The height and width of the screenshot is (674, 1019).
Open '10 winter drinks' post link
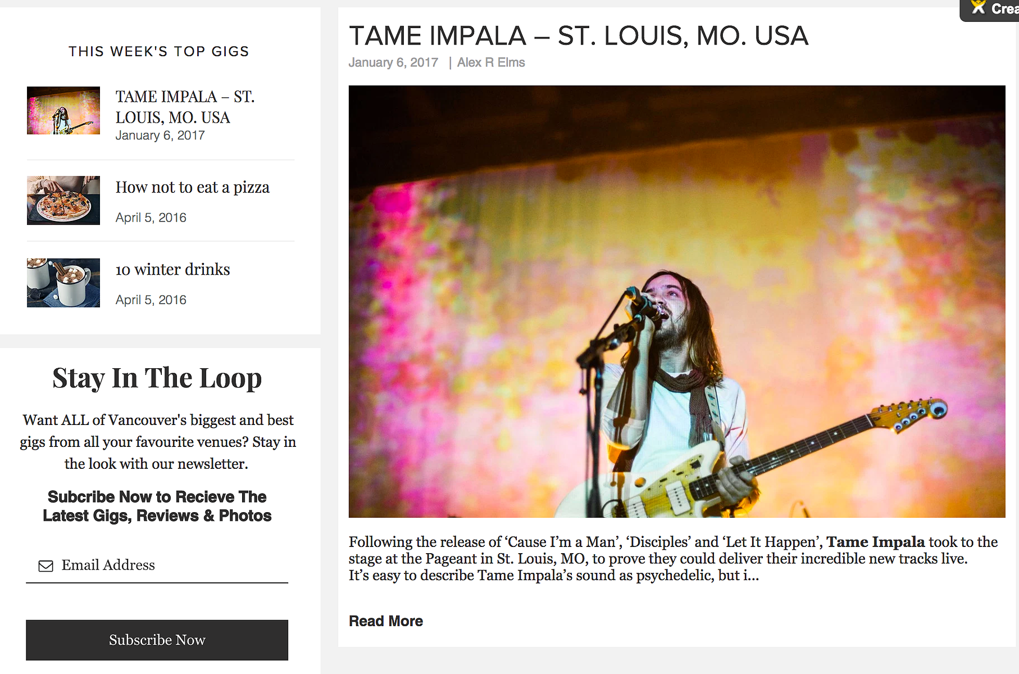pyautogui.click(x=173, y=269)
